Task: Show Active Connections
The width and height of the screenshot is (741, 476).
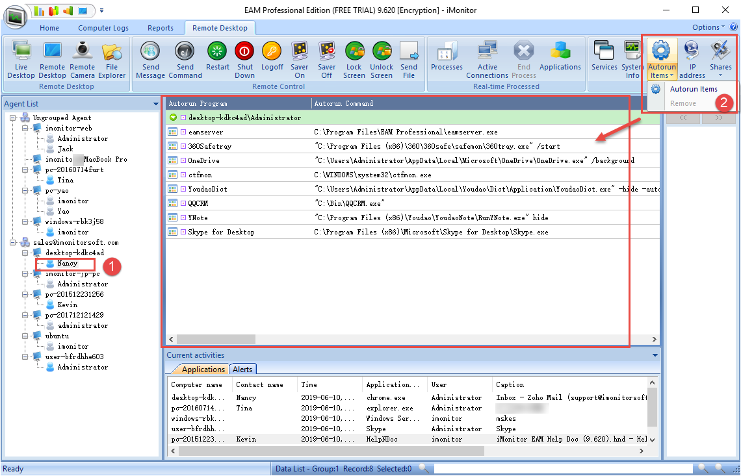Action: click(487, 60)
